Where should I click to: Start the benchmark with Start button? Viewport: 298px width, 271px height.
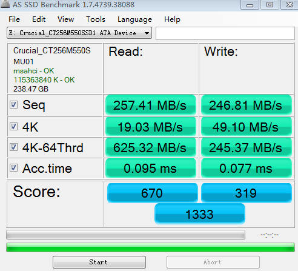(x=99, y=262)
